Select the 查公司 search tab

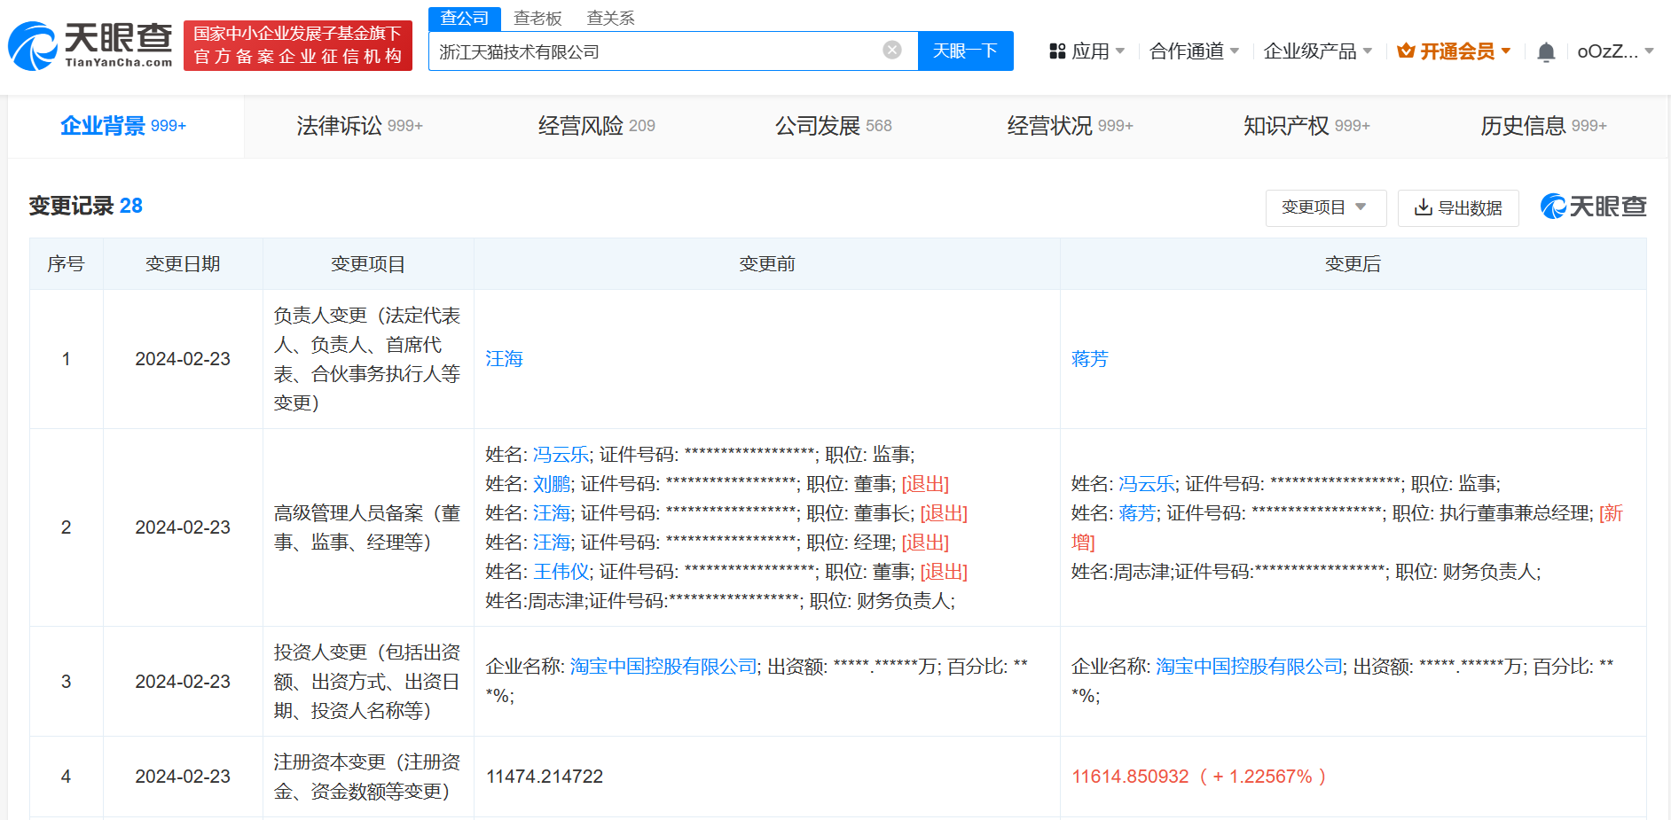(x=465, y=18)
